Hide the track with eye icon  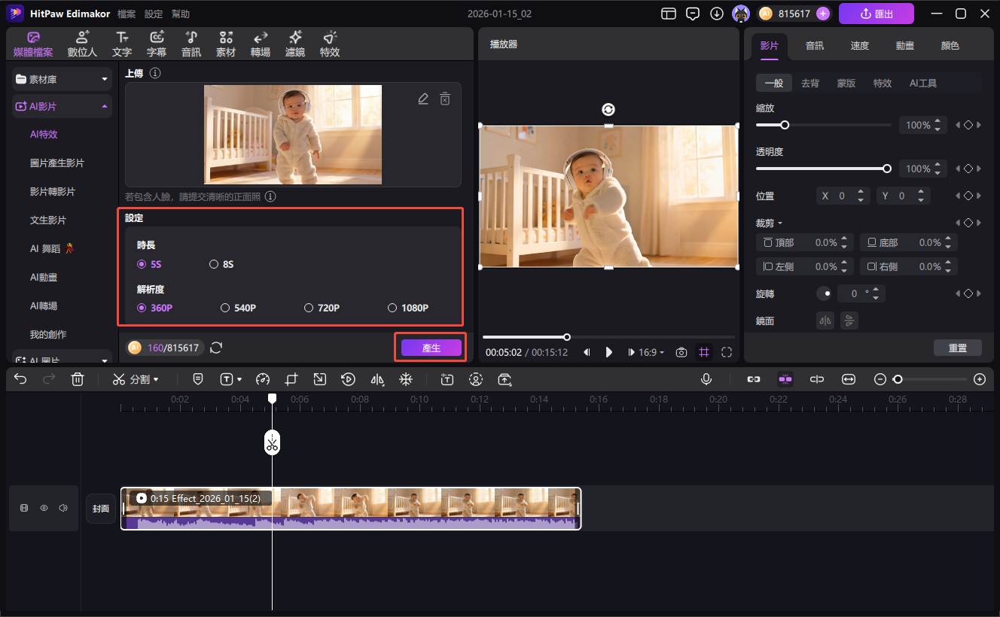point(44,508)
